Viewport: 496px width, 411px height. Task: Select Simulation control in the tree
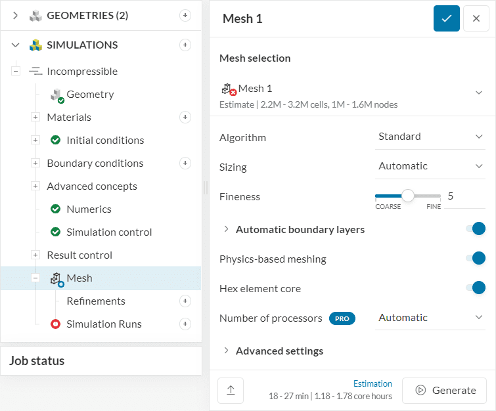pos(109,232)
